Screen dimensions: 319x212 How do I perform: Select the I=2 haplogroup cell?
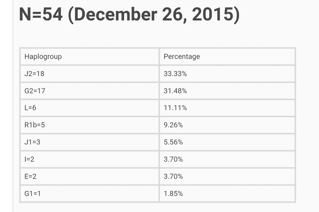tap(89, 159)
